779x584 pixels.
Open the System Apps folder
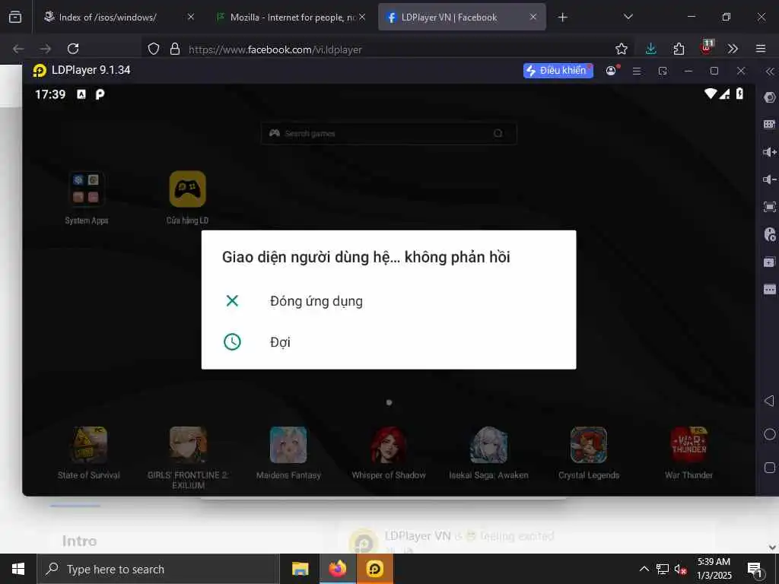pos(87,198)
